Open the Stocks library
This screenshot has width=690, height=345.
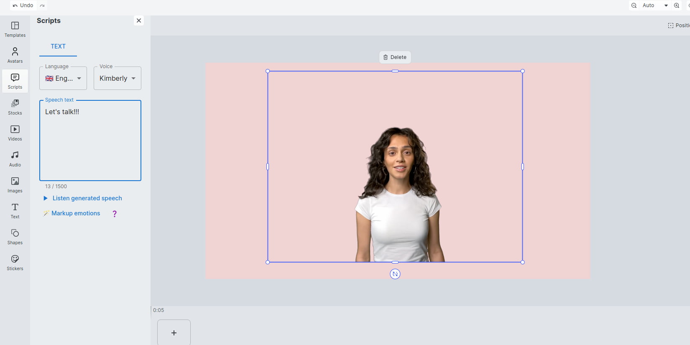(15, 107)
